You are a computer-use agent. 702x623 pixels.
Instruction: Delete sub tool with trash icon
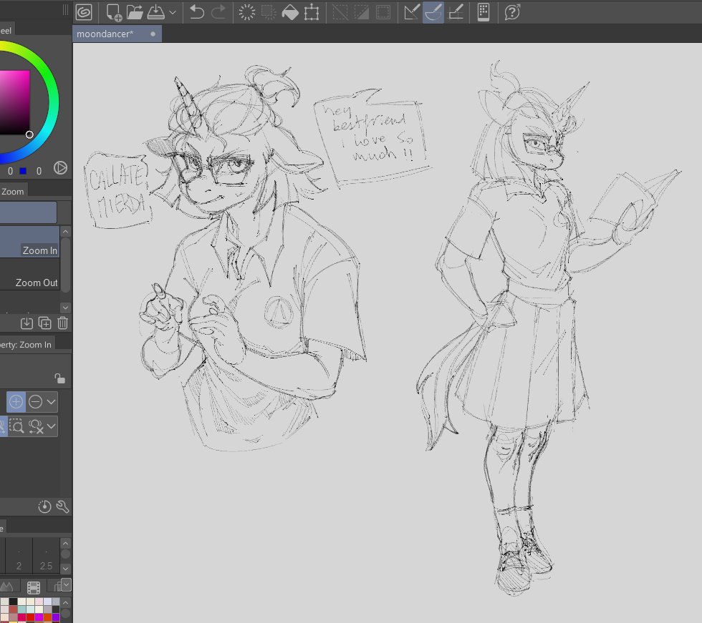(x=63, y=323)
